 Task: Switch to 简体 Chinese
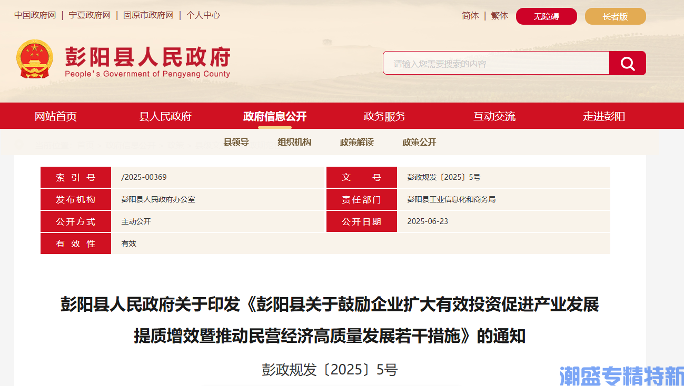[x=470, y=16]
